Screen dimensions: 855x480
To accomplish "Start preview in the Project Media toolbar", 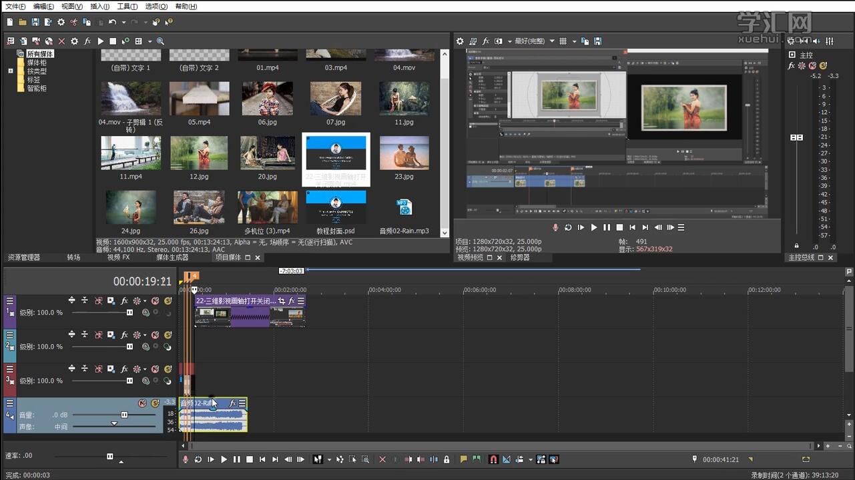I will click(101, 41).
